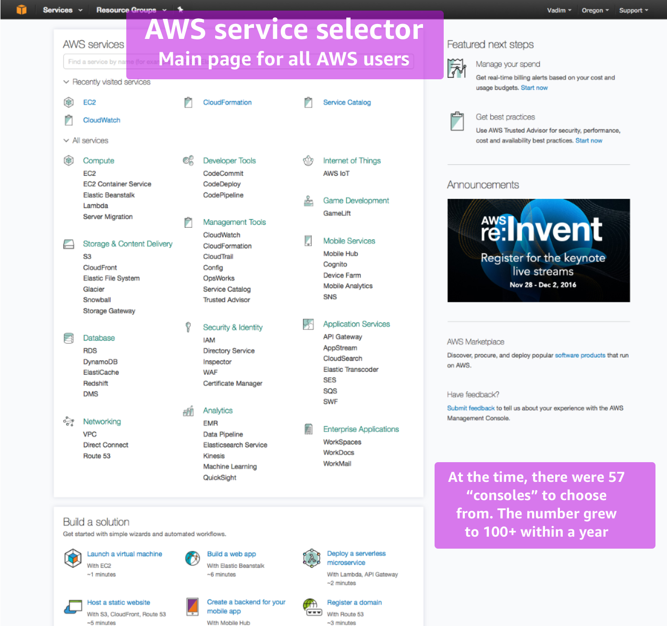Click the Submit feedback link
Image resolution: width=667 pixels, height=626 pixels.
[x=471, y=408]
